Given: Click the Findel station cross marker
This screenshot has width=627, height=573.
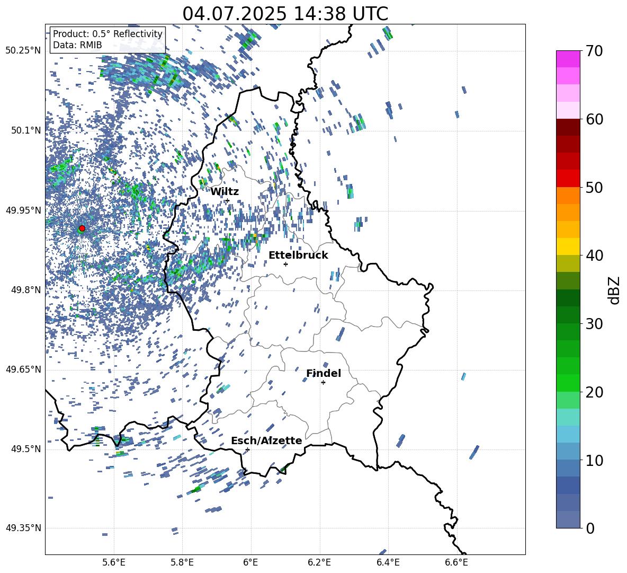Looking at the screenshot, I should [x=323, y=383].
